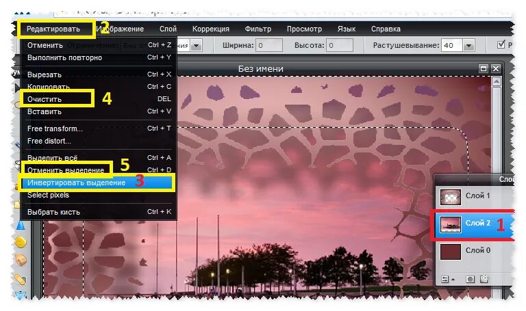Click the Растушевывание value field

coord(453,45)
